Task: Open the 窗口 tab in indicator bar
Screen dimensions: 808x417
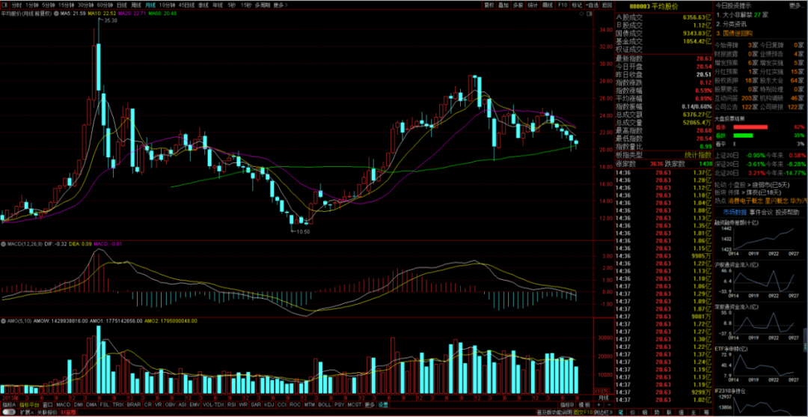Action: (x=47, y=404)
